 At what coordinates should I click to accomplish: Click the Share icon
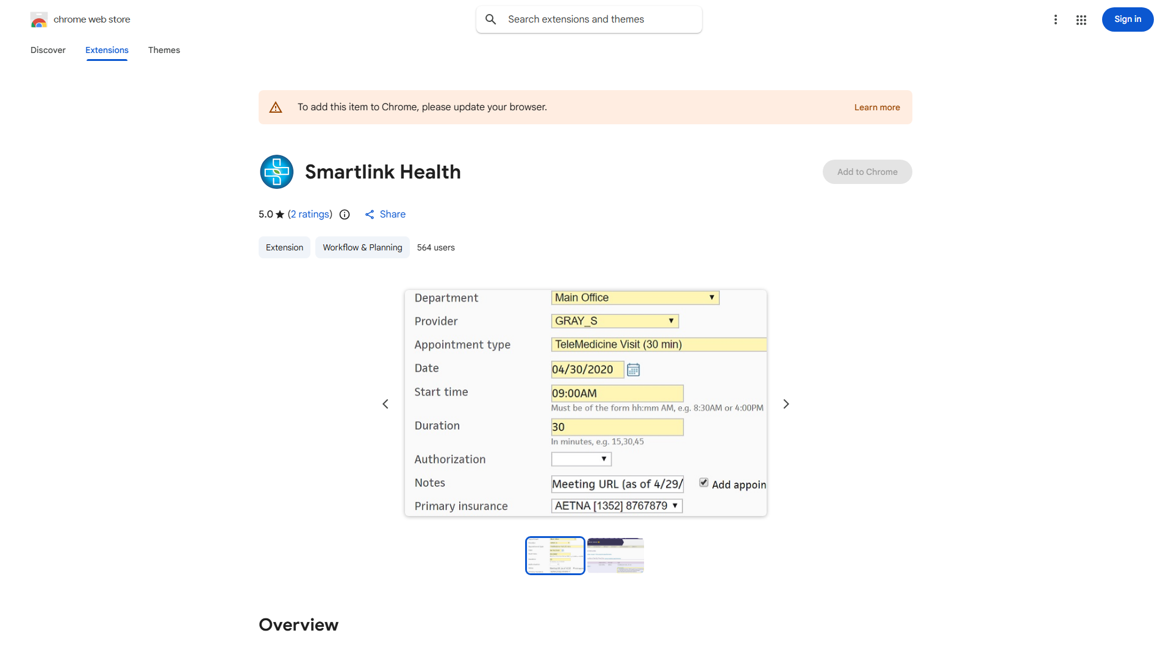[370, 214]
